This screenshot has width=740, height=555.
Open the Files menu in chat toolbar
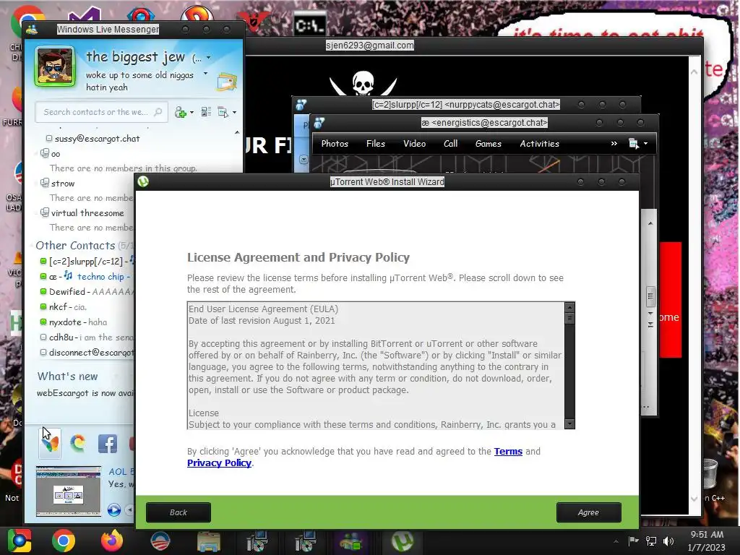coord(376,144)
